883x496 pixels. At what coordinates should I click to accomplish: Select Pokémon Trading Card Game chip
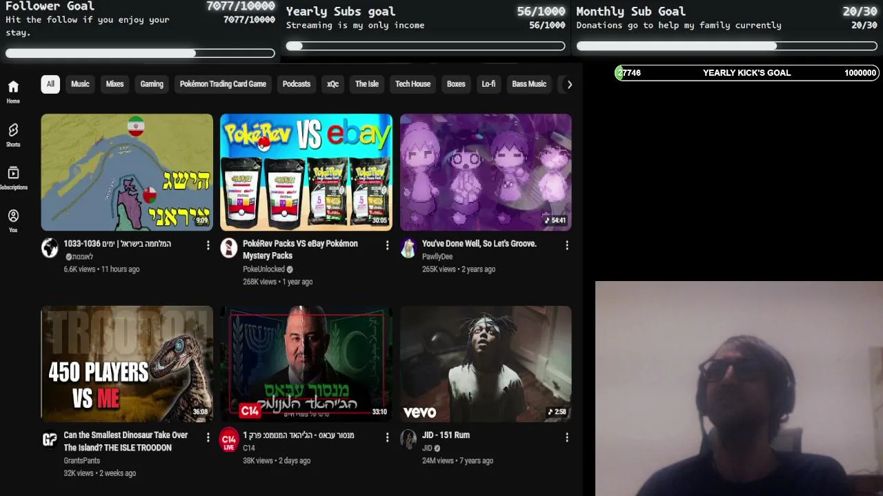pyautogui.click(x=223, y=84)
